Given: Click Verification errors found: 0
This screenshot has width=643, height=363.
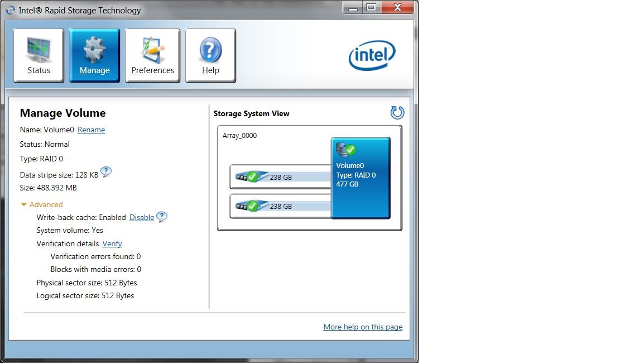Looking at the screenshot, I should click(95, 256).
